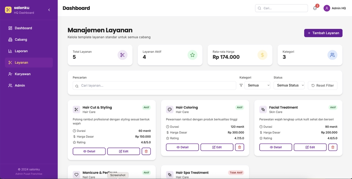Click the Tambah Layanan button
Viewport: 352px width, 179px height.
click(x=323, y=33)
